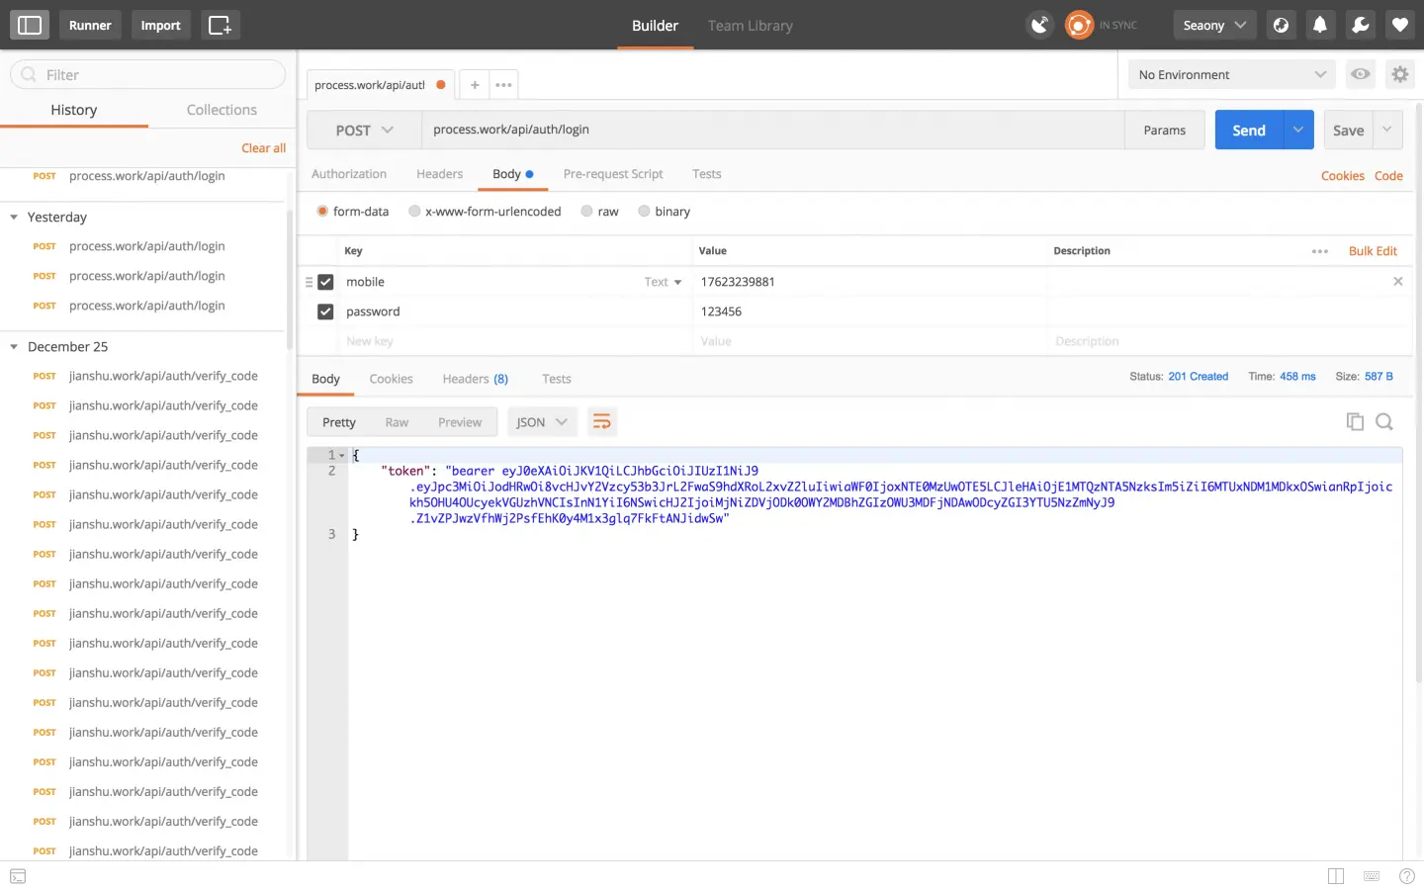Uncheck the mobile key checkbox
Viewport: 1424px width, 890px height.
pos(325,282)
